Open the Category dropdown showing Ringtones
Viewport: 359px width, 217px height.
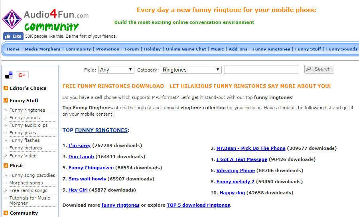(191, 70)
